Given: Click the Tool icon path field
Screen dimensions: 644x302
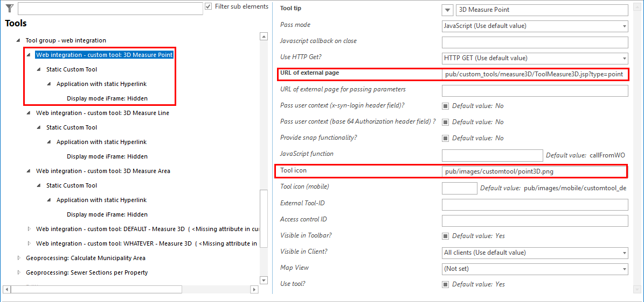Looking at the screenshot, I should [535, 171].
